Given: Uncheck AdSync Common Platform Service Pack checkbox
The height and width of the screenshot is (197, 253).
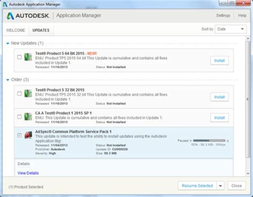Looking at the screenshot, I should pyautogui.click(x=19, y=135).
